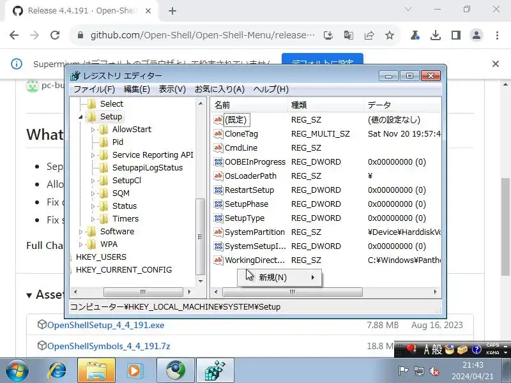Click the AllowStart folder icon
Viewport: 511px width, 383px height.
point(104,130)
